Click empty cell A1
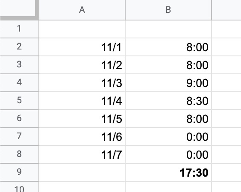241x192 pixels. 82,29
